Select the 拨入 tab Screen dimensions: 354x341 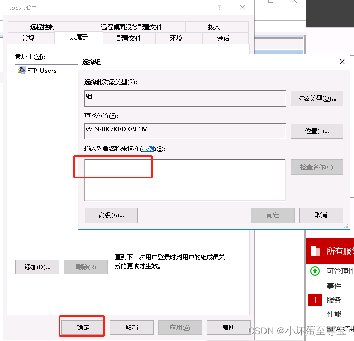pos(217,27)
